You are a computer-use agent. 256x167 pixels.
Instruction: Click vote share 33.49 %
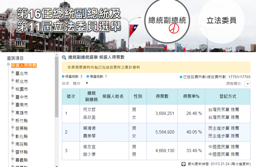(x=194, y=151)
